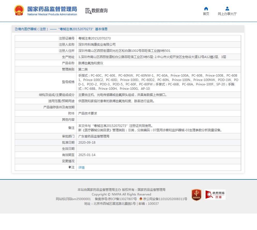Select the 生产地址 value text
257x230 pixels.
pyautogui.click(x=152, y=57)
